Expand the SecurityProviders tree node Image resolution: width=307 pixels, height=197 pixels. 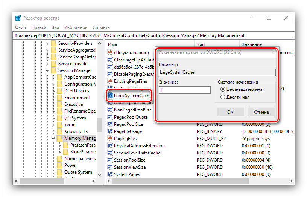point(47,43)
